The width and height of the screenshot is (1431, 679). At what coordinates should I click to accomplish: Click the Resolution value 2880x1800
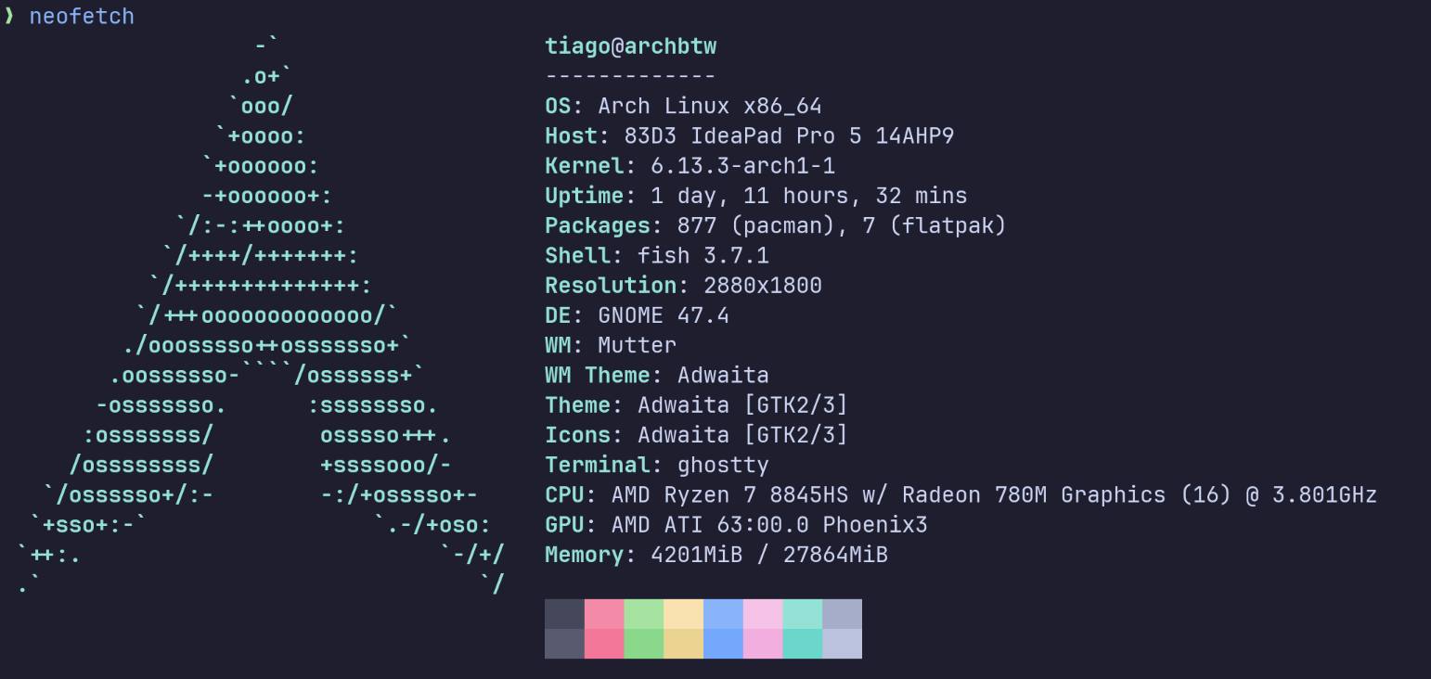tap(762, 285)
